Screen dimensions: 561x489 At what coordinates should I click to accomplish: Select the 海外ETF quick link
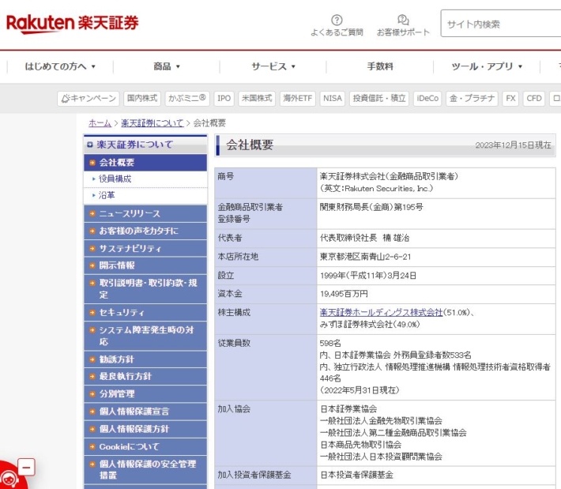click(298, 99)
